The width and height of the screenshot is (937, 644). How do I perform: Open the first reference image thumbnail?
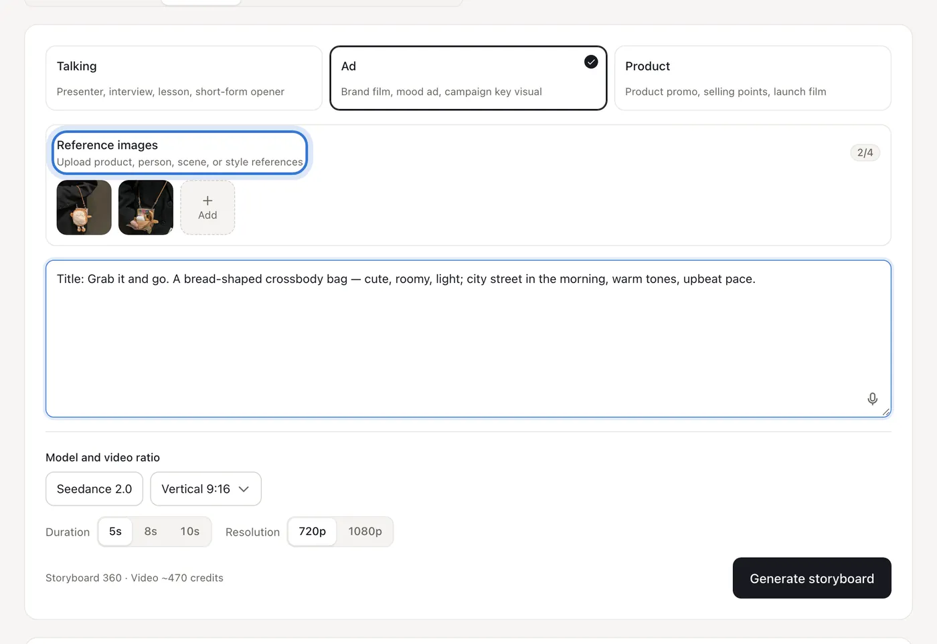point(84,207)
